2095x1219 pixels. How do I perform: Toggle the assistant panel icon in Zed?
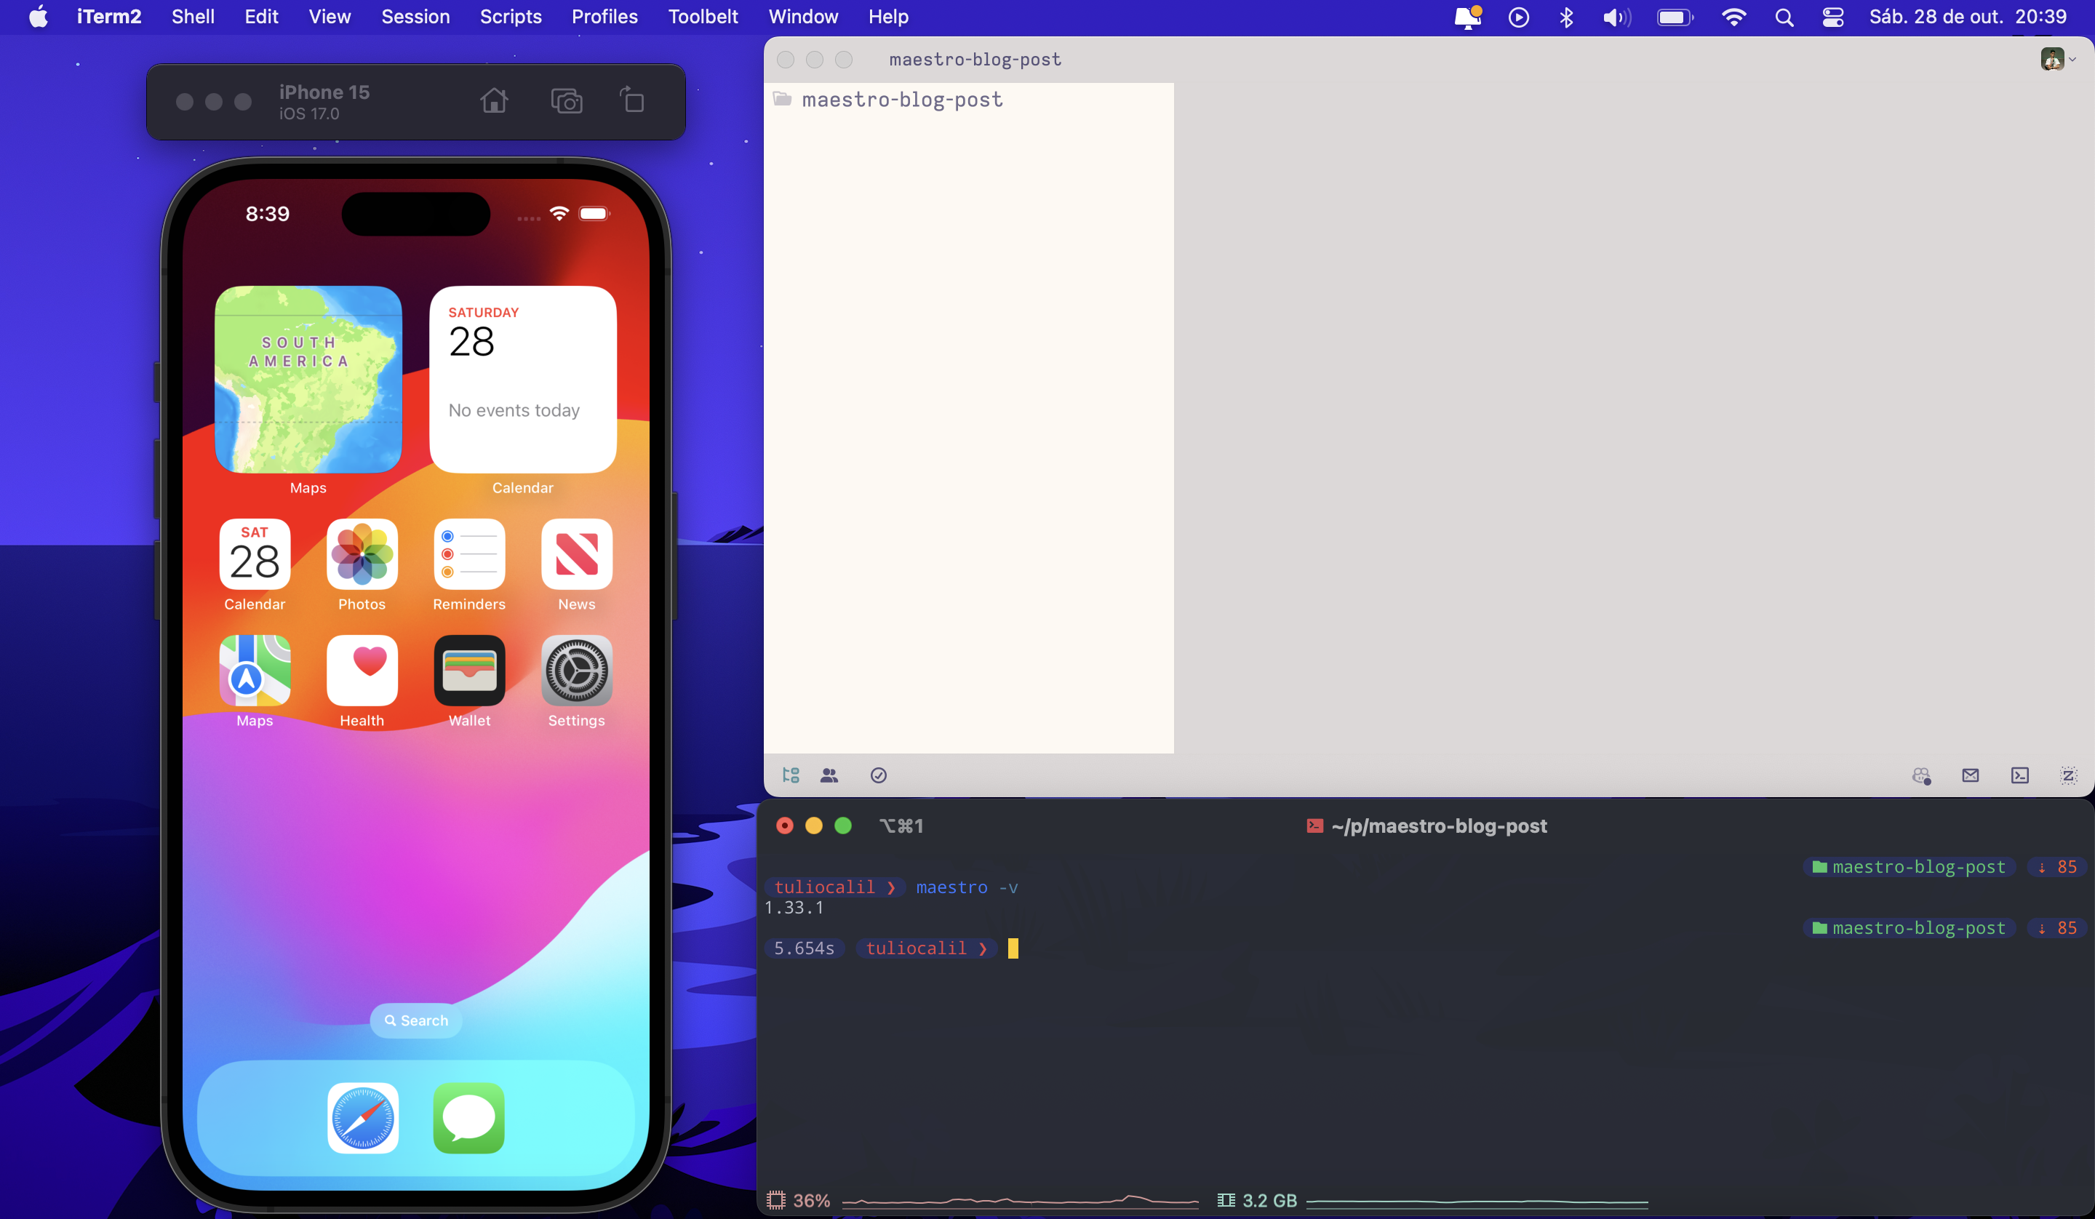2068,775
